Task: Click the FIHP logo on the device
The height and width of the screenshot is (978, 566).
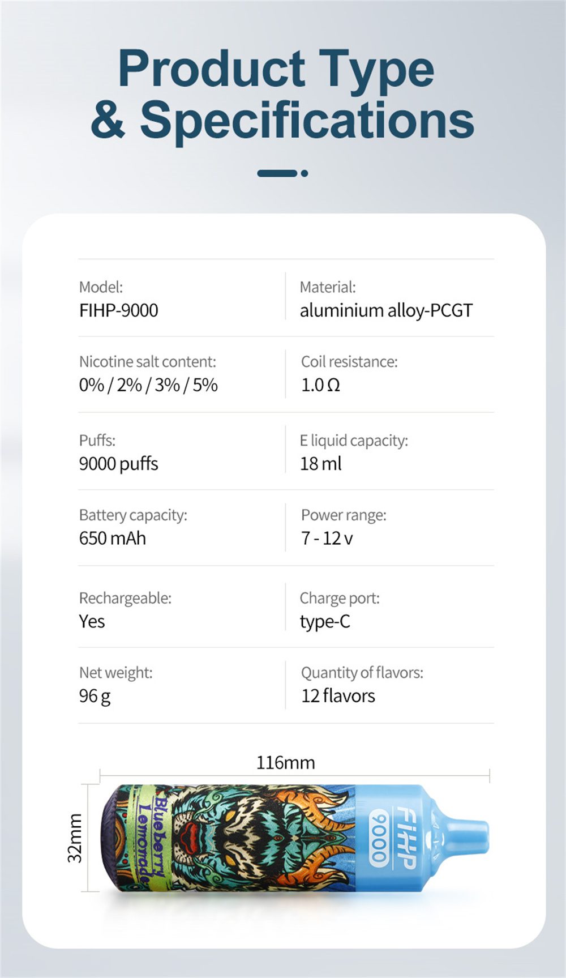Action: [406, 838]
